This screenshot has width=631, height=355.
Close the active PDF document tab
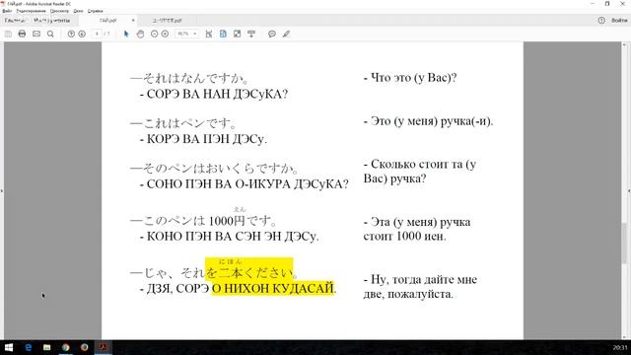pos(133,20)
